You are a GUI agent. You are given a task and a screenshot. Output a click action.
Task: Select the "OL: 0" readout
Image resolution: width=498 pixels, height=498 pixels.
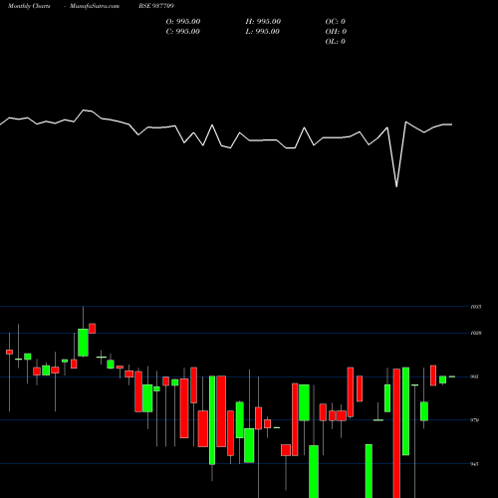pyautogui.click(x=335, y=42)
